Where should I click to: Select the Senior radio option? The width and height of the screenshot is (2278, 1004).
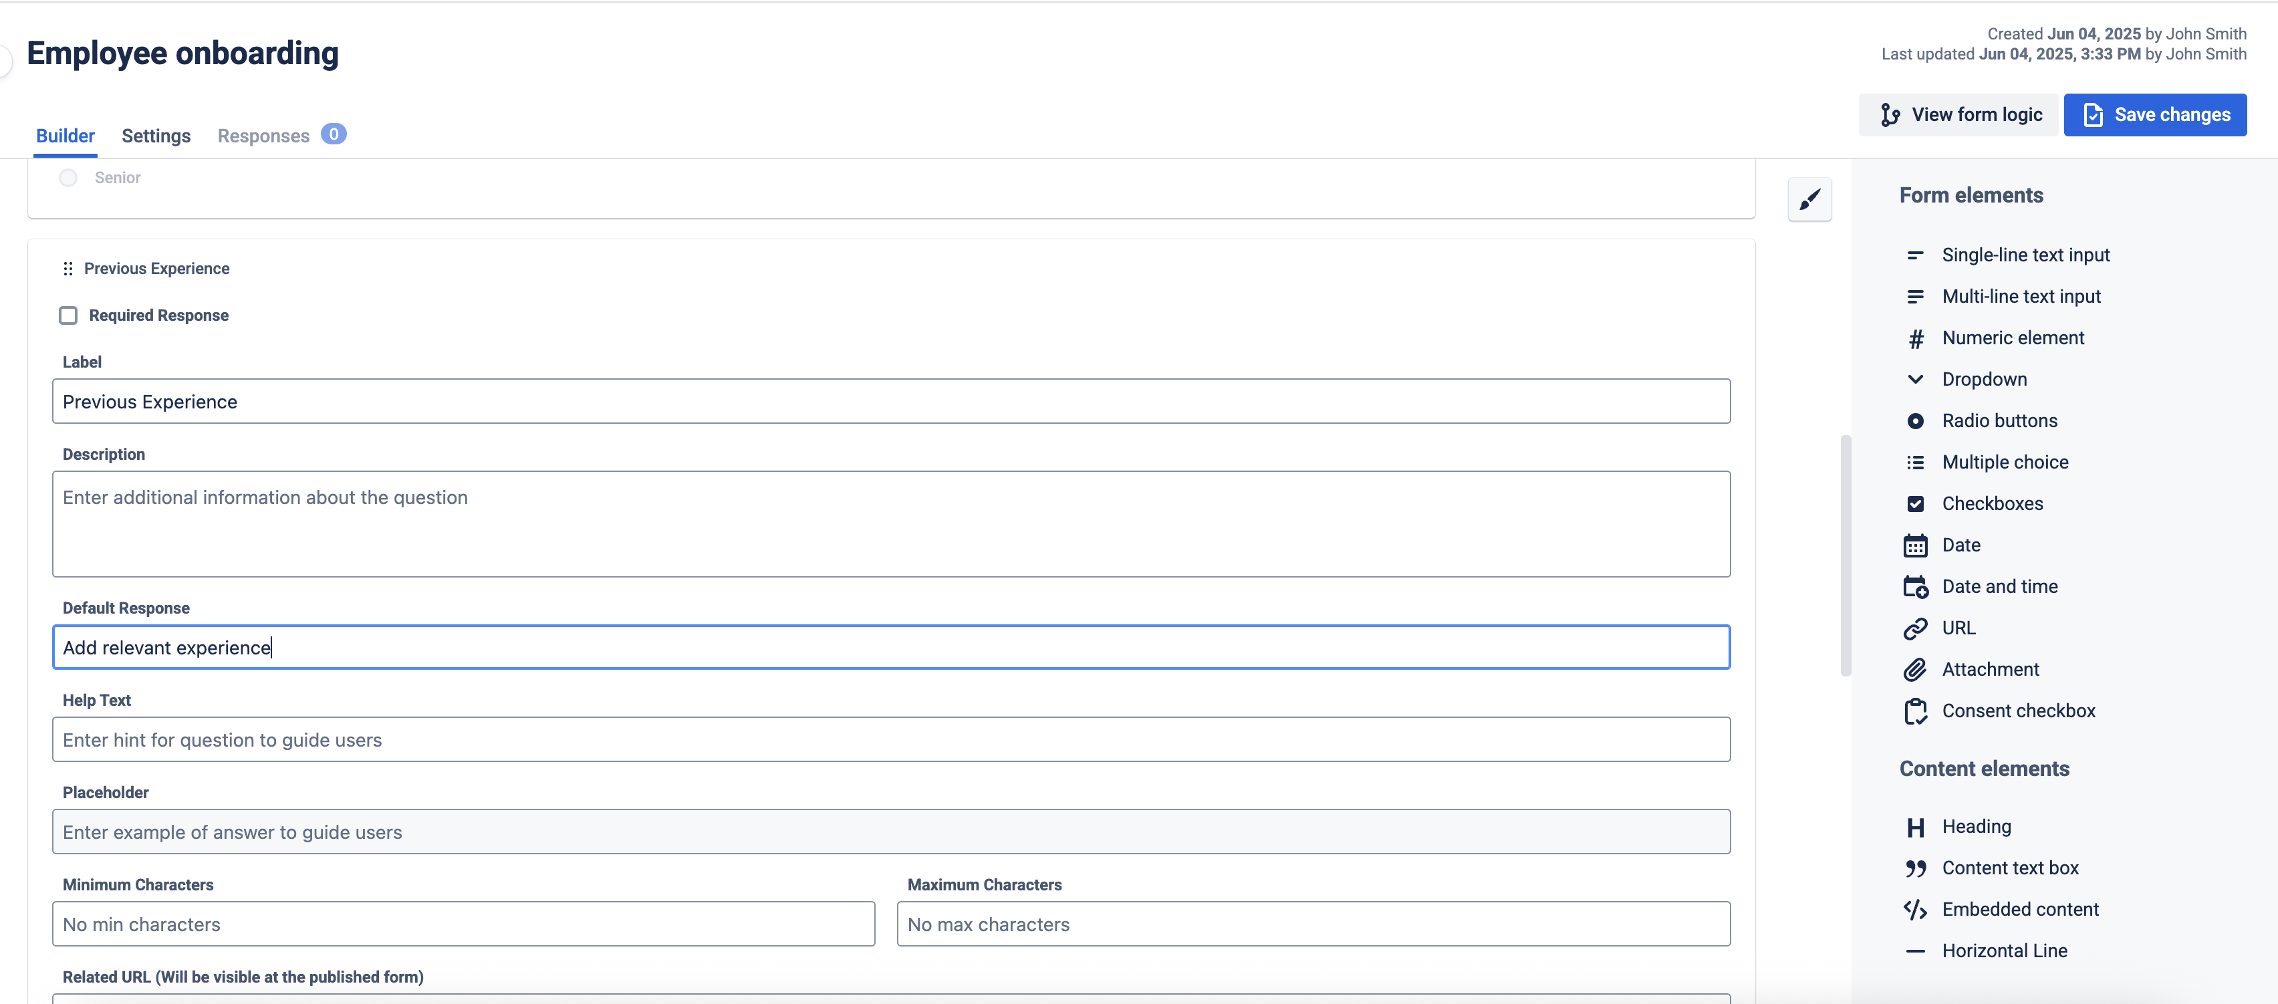click(x=68, y=177)
